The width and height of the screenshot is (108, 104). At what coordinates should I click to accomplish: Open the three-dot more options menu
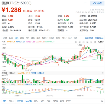pos(85,3)
